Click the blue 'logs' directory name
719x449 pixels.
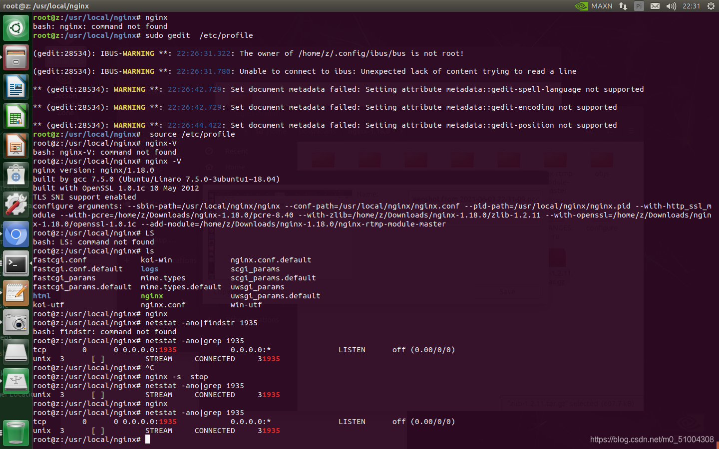coord(149,269)
